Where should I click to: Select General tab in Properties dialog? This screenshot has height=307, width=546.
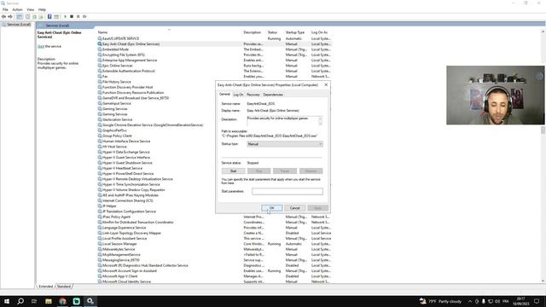click(x=224, y=95)
